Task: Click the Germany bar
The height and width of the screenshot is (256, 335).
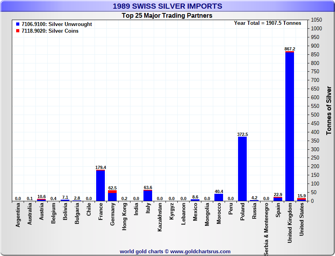Action: [x=112, y=196]
